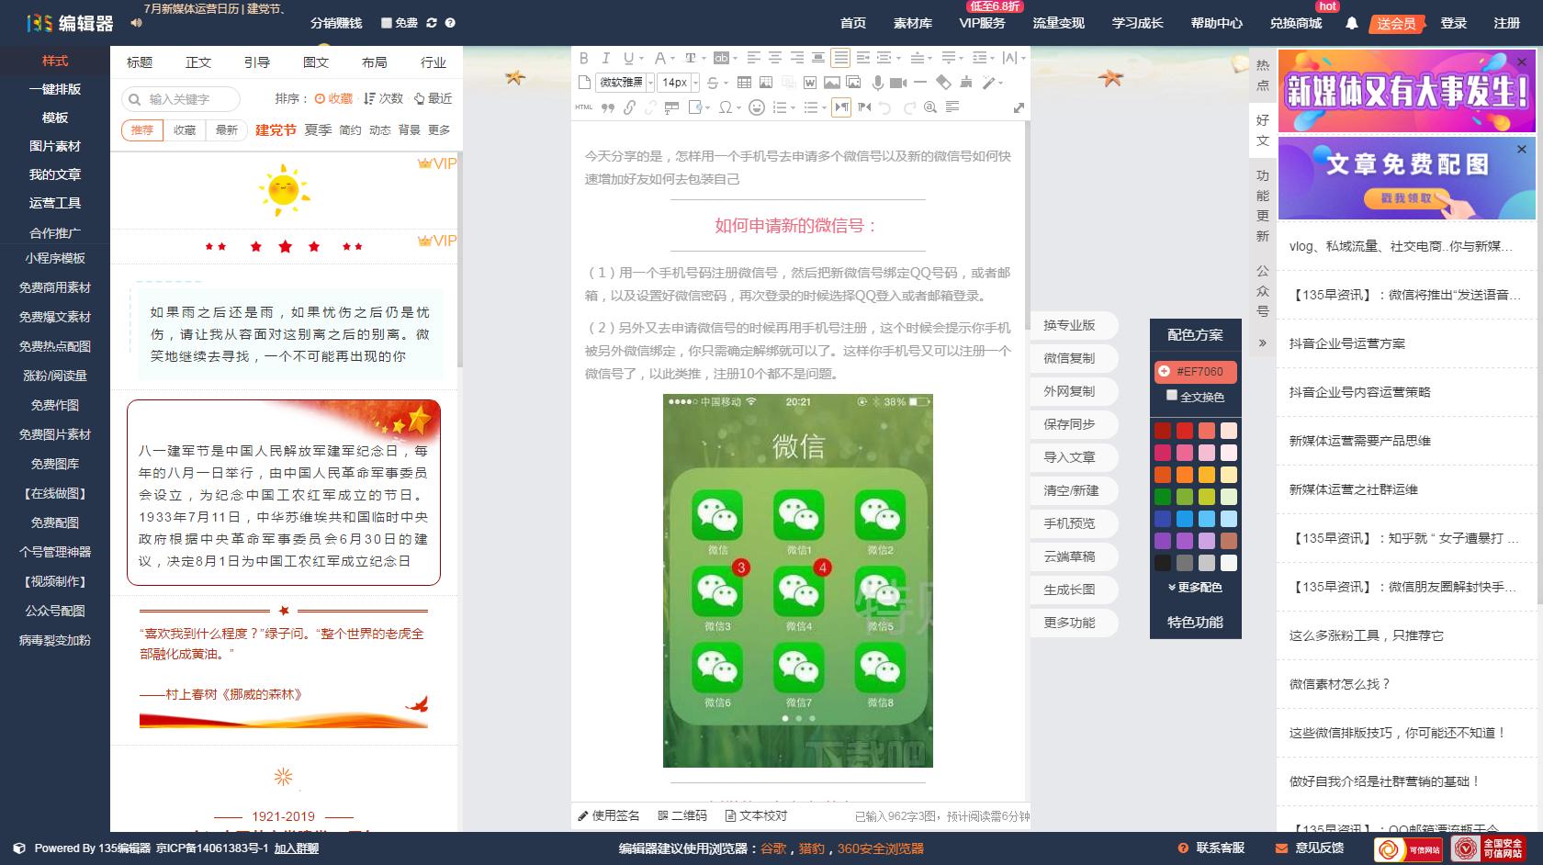Click the undo arrow in the editor
The width and height of the screenshot is (1543, 865).
pos(884,107)
